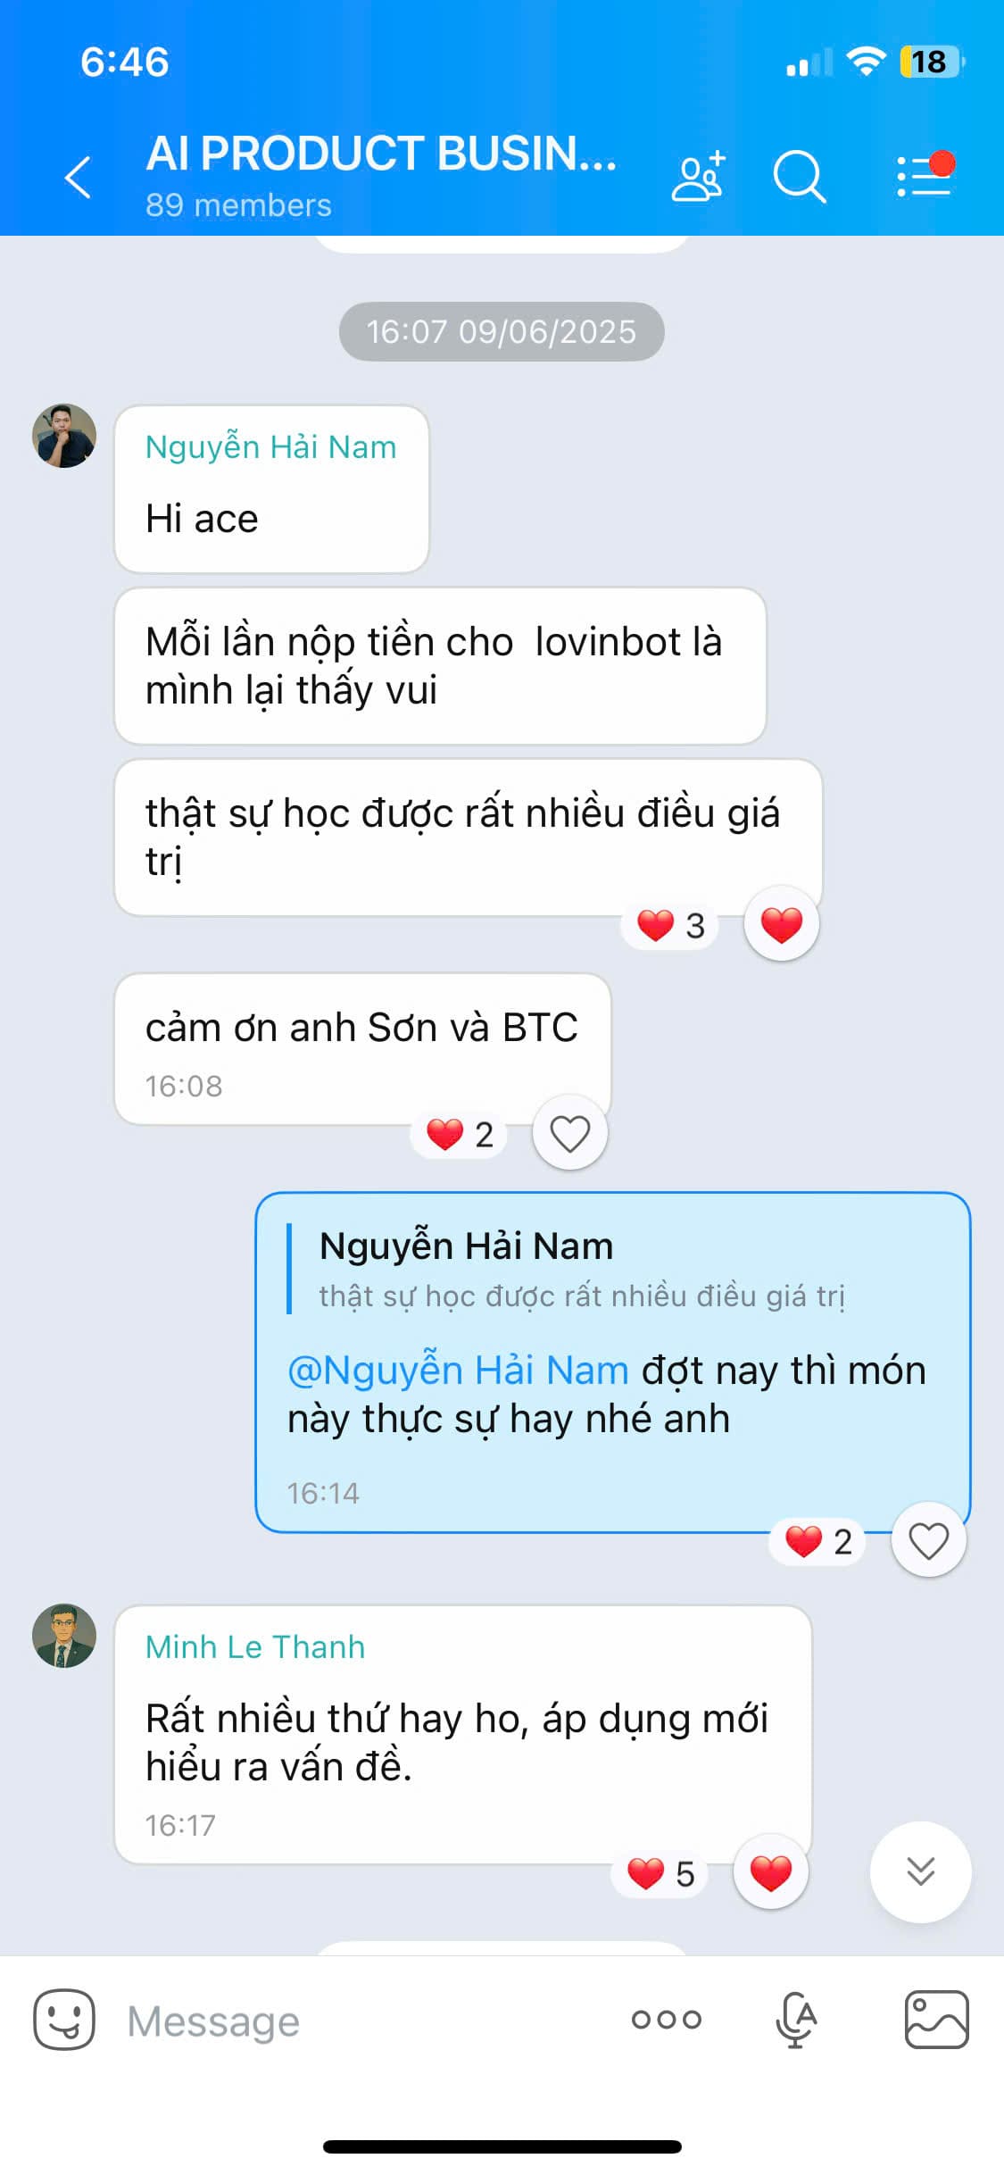
Task: Tap the back arrow in the chat header
Action: (x=78, y=177)
